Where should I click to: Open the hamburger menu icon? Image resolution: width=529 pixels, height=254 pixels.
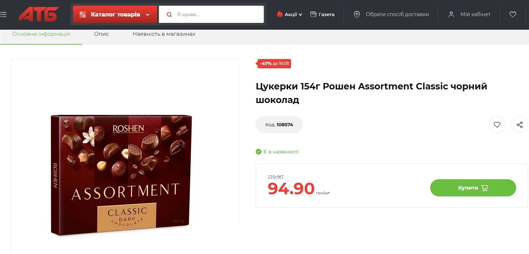pyautogui.click(x=3, y=14)
